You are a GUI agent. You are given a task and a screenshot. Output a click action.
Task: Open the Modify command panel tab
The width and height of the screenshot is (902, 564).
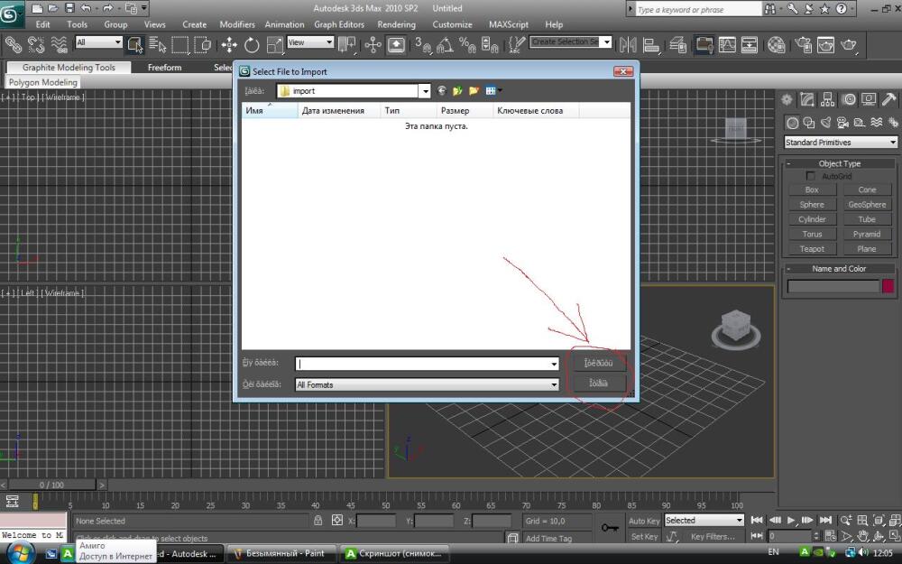point(807,99)
